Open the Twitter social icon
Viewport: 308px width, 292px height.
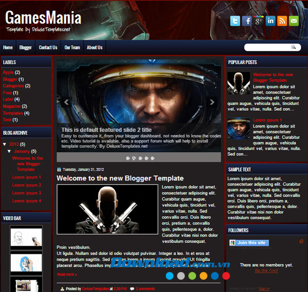235,21
